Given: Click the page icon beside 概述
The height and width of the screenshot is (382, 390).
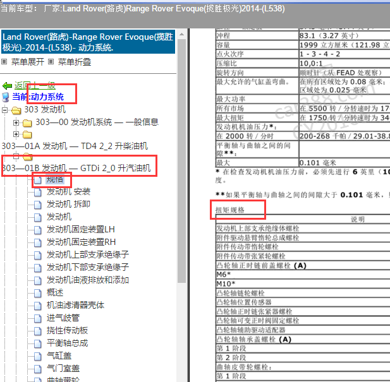Looking at the screenshot, I should click(37, 293).
